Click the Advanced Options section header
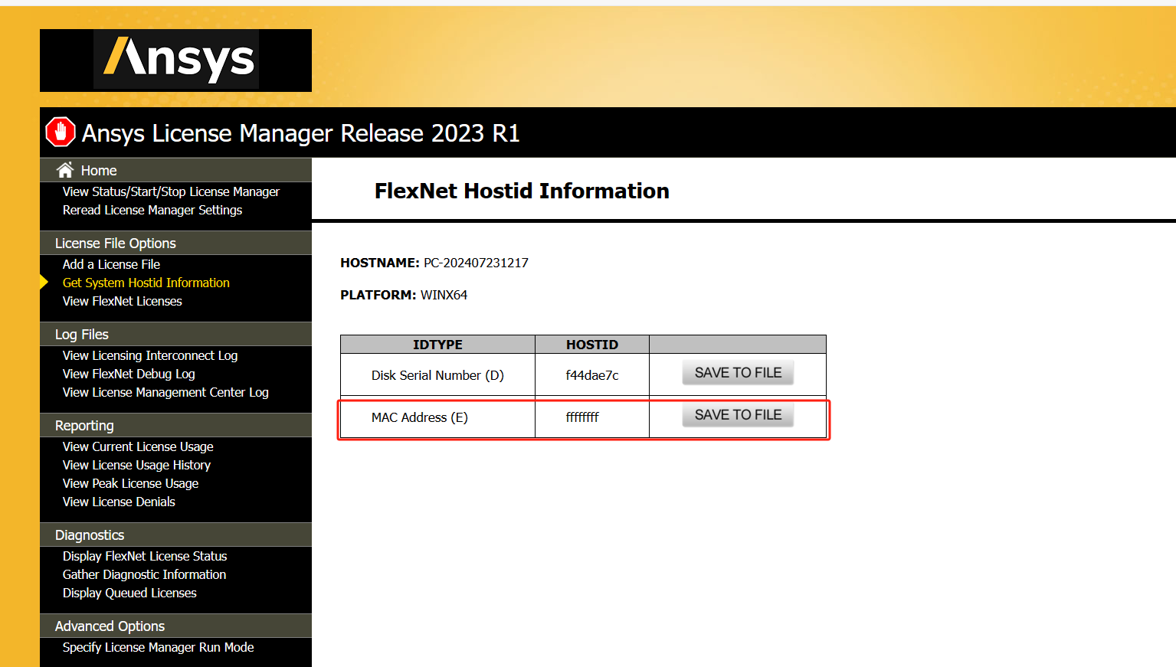The width and height of the screenshot is (1176, 667). coord(175,626)
